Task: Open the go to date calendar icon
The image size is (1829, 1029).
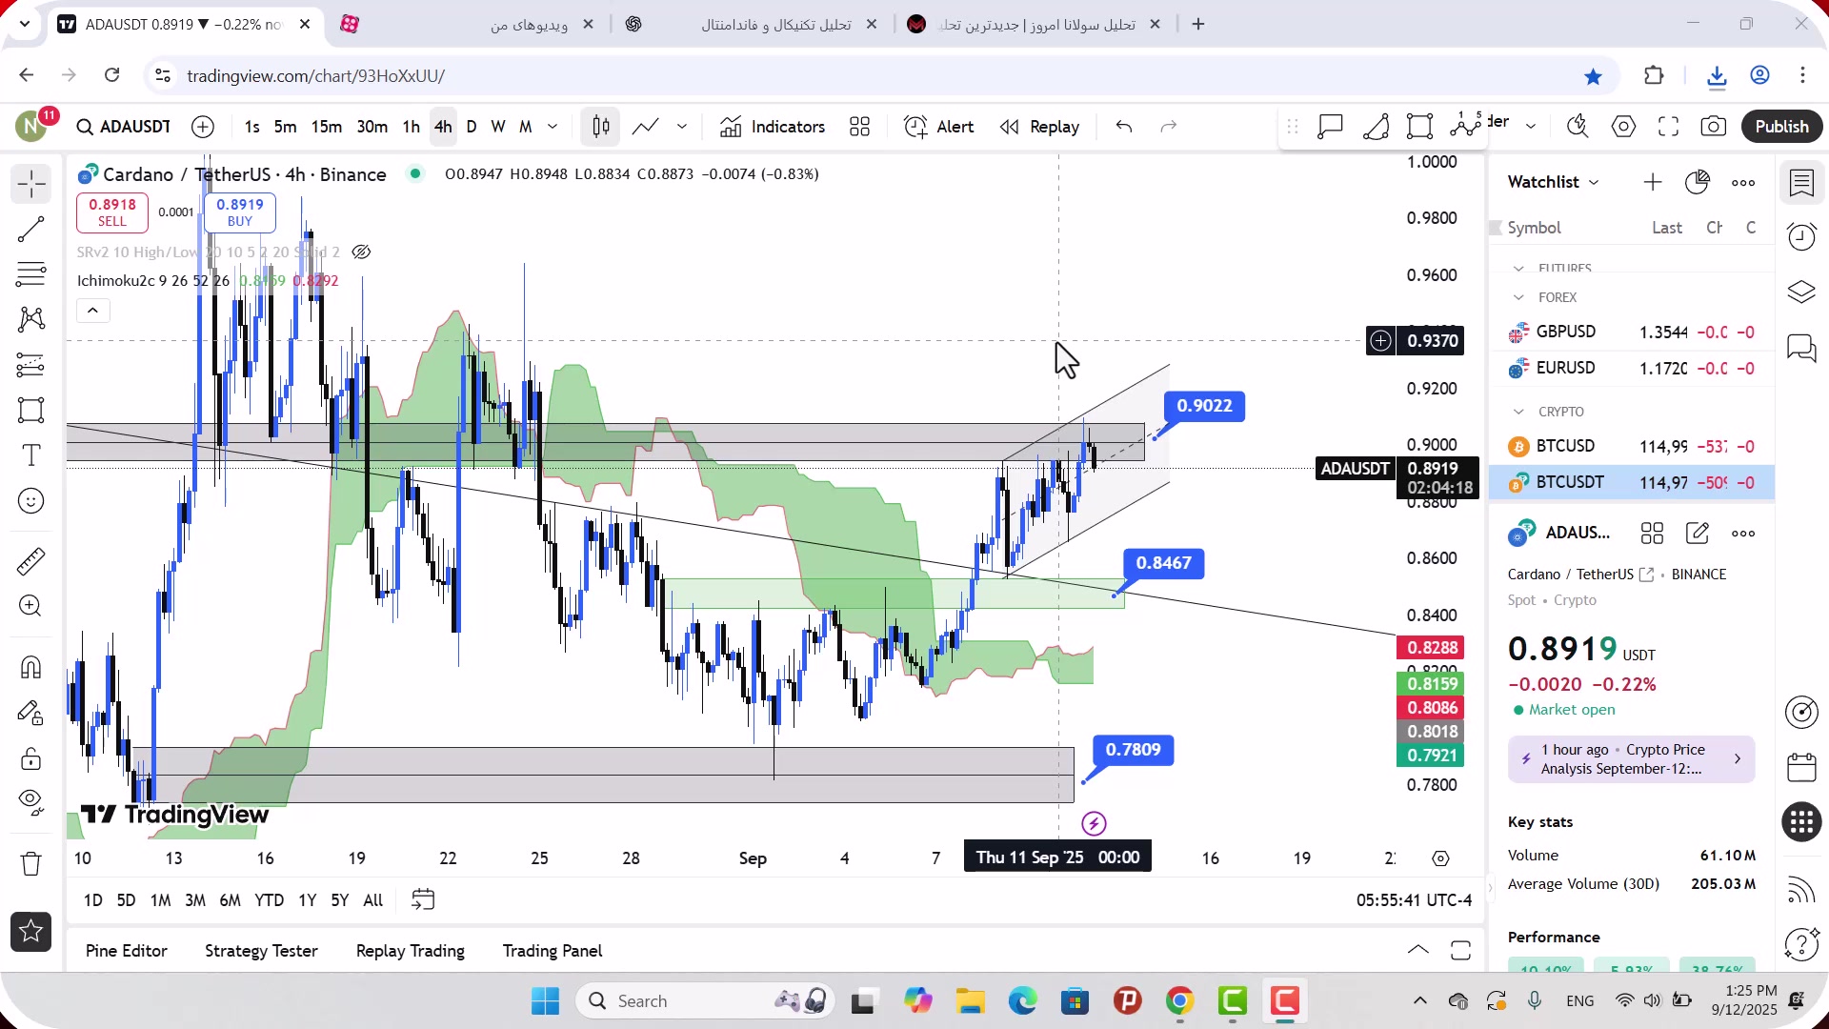Action: click(x=423, y=900)
